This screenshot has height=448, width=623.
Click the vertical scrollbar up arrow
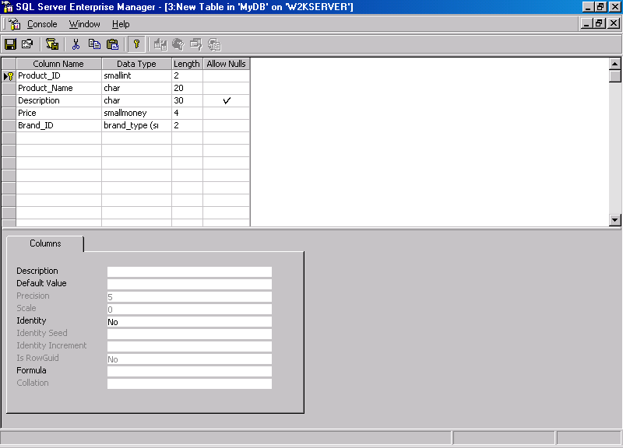tap(614, 64)
